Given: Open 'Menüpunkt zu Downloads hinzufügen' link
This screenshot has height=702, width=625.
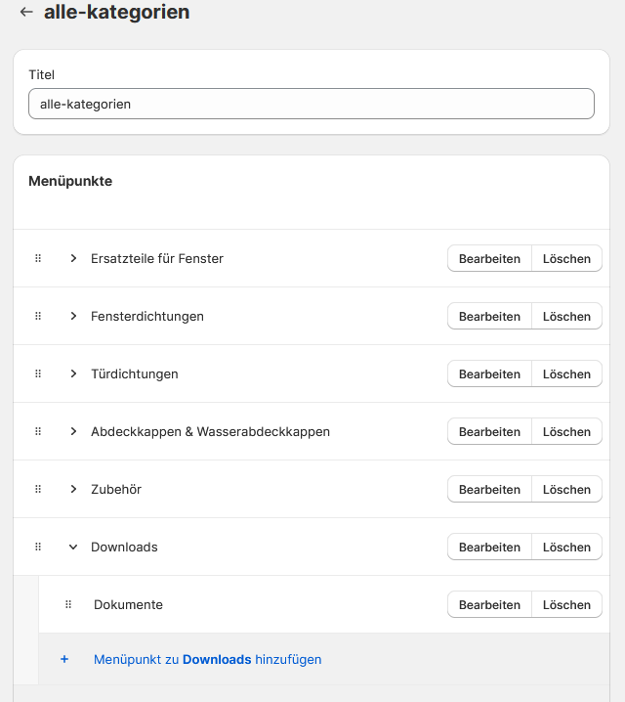Looking at the screenshot, I should [x=207, y=660].
